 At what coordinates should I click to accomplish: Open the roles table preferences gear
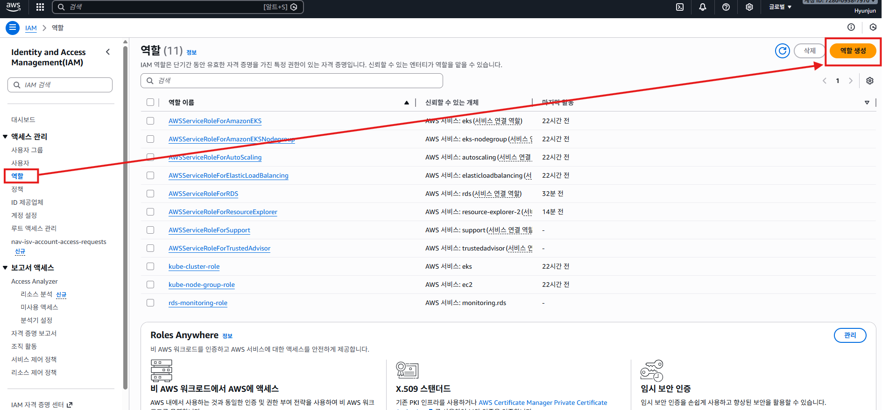pyautogui.click(x=869, y=81)
